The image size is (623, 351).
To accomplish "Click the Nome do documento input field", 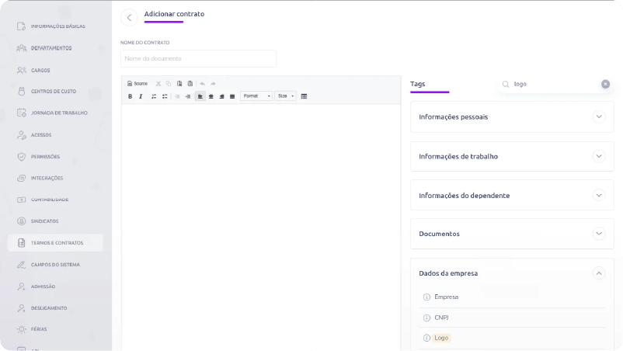I will (198, 58).
